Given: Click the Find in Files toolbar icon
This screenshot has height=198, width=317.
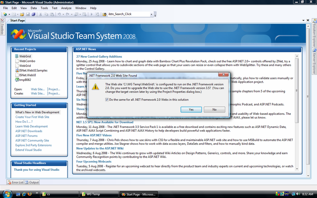Looking at the screenshot, I should pyautogui.click(x=97, y=14).
